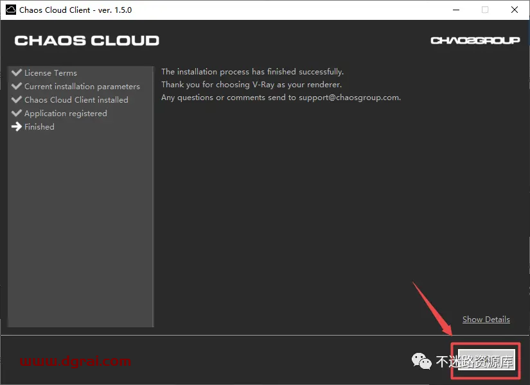Click the checkmark beside Application registered
530x385 pixels.
point(17,113)
